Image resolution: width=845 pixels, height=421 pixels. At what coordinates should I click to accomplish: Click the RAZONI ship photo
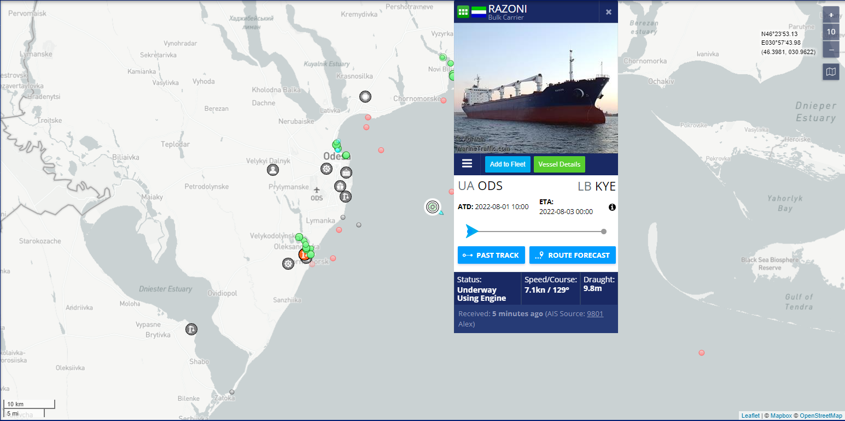point(536,88)
